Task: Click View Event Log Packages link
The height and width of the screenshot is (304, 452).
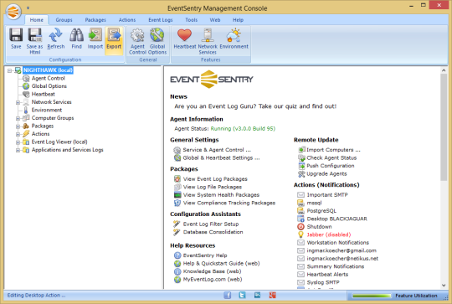Action: pos(215,179)
